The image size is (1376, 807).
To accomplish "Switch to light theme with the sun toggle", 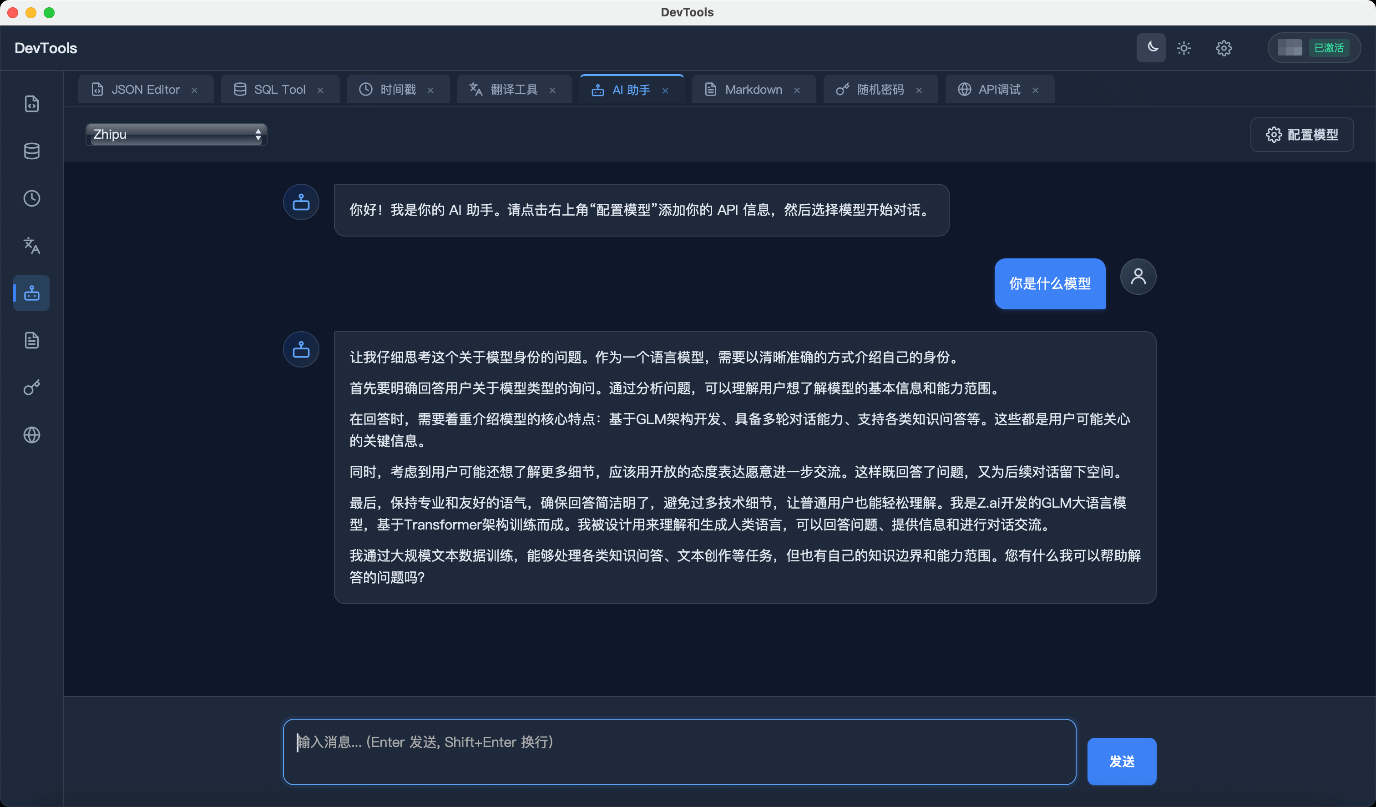I will pyautogui.click(x=1184, y=48).
